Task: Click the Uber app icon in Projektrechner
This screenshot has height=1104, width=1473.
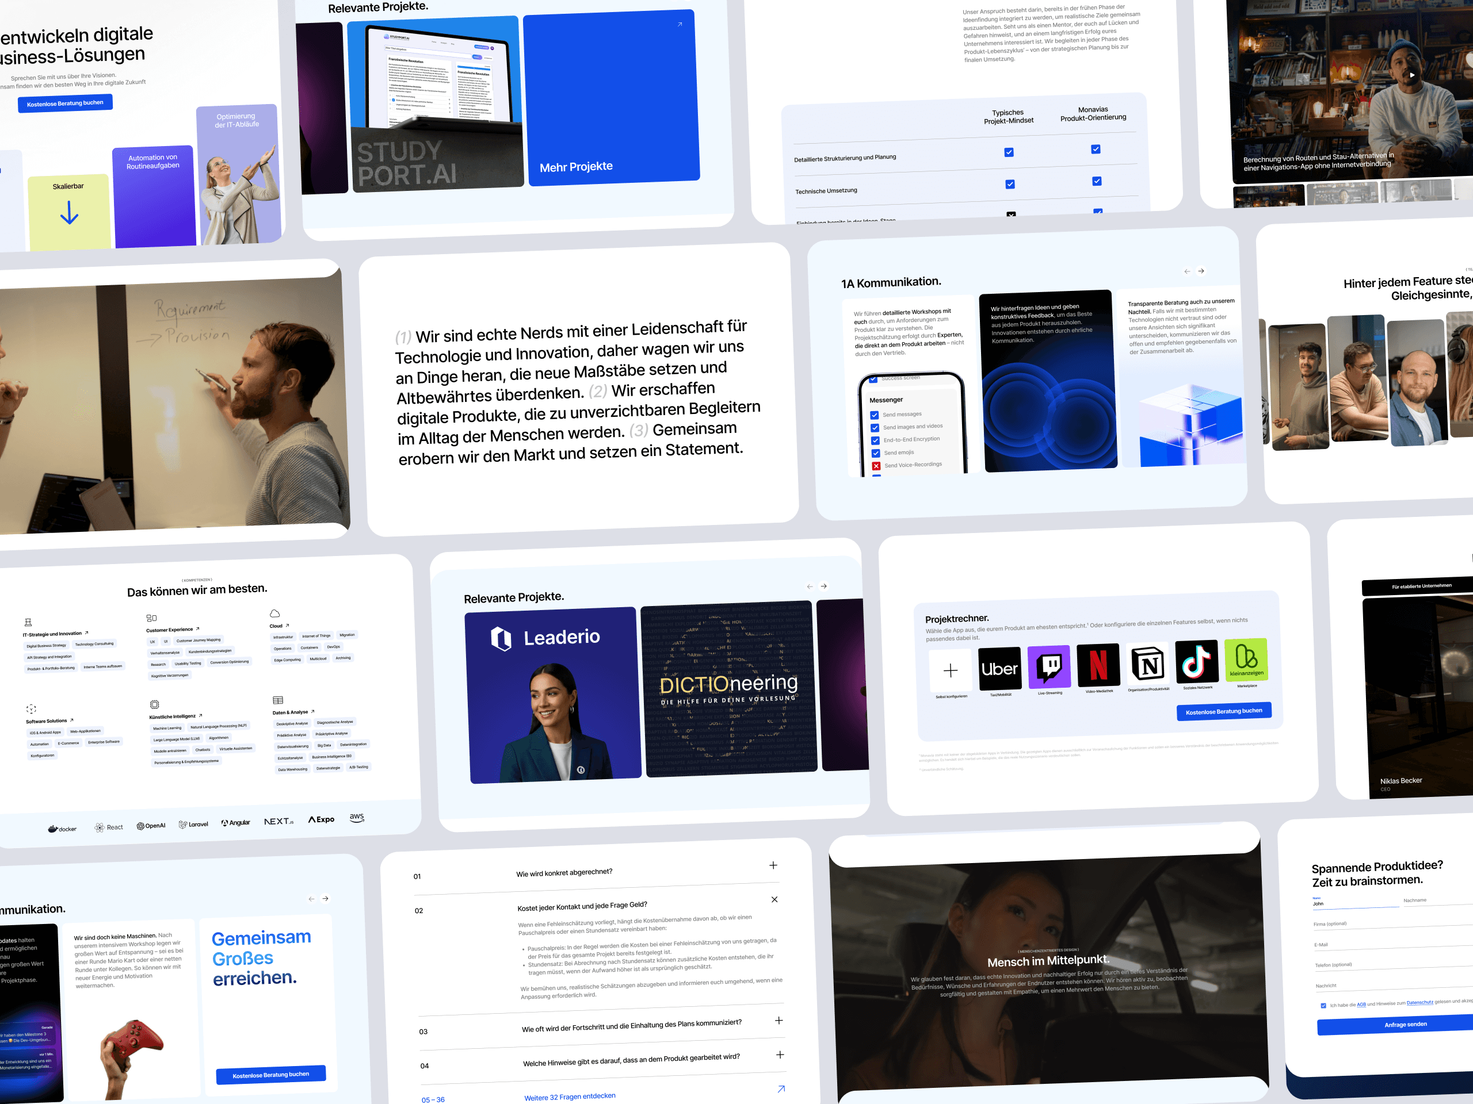Action: (x=999, y=669)
